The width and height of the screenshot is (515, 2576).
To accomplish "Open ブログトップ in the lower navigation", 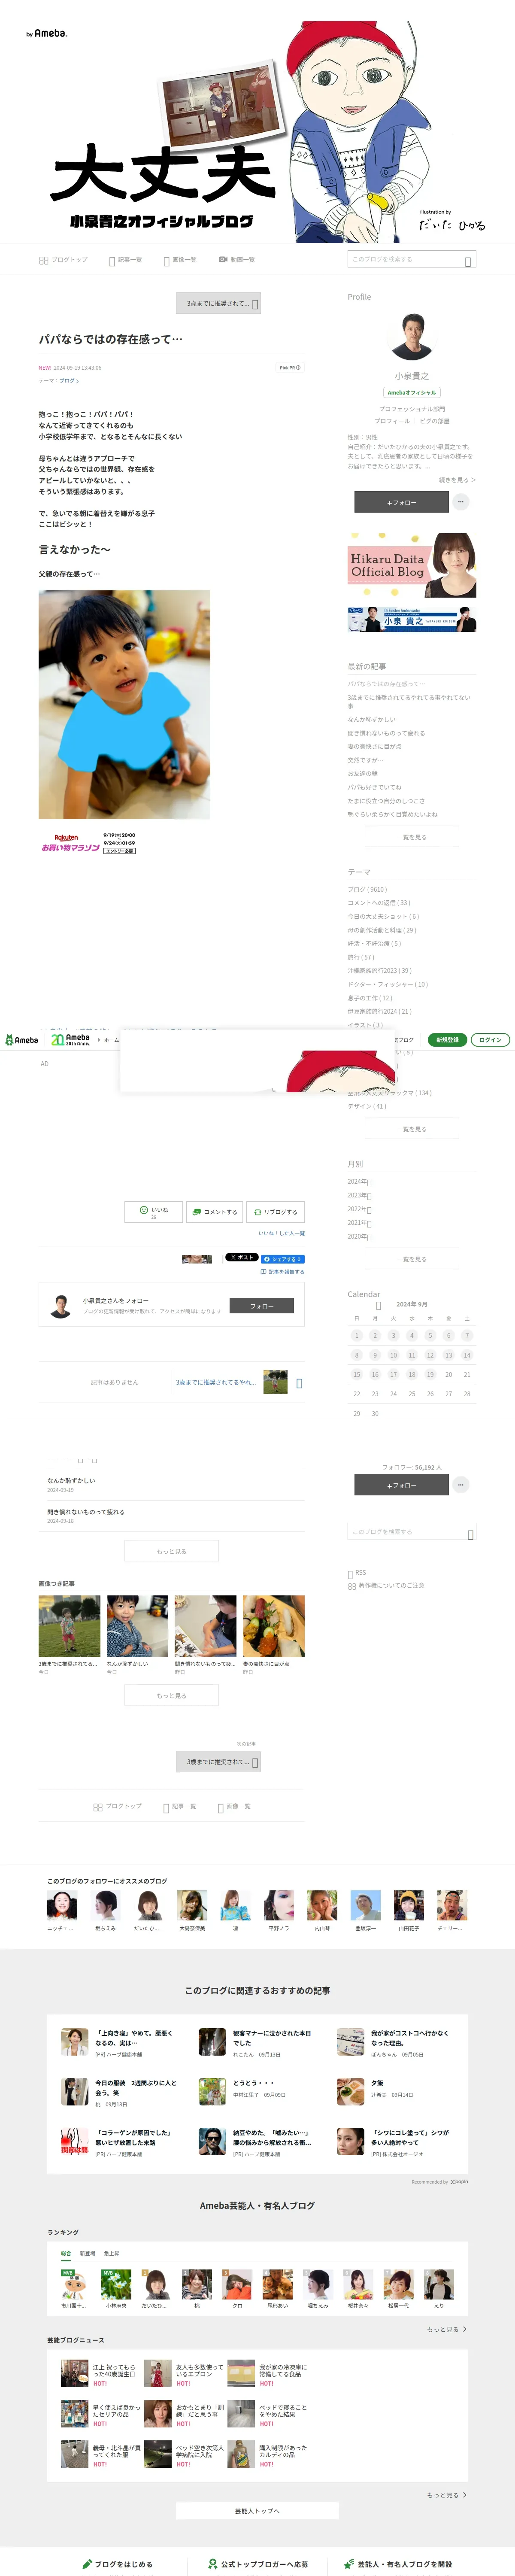I will 118,1807.
